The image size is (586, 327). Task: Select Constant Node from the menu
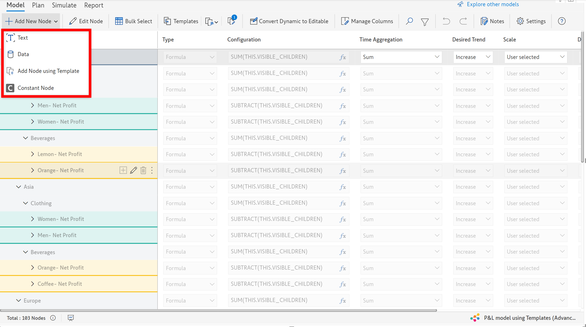pos(36,88)
